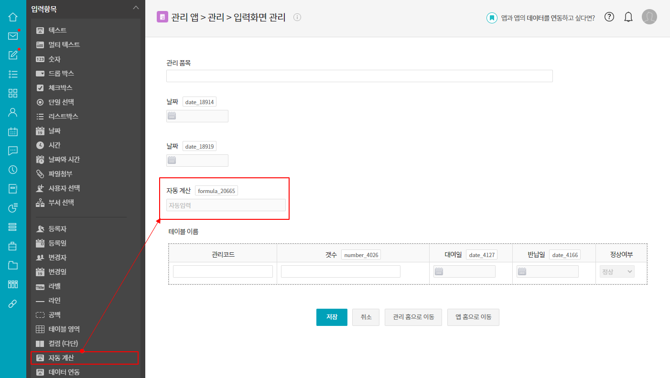Open the calendar icon in sidebar
The width and height of the screenshot is (670, 378).
coord(13,132)
